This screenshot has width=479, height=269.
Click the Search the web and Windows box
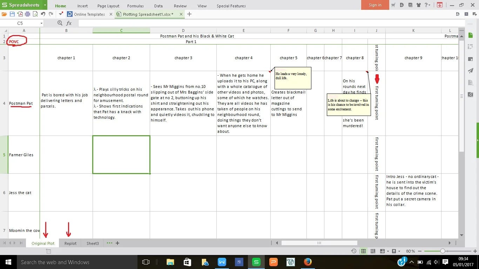[77, 262]
